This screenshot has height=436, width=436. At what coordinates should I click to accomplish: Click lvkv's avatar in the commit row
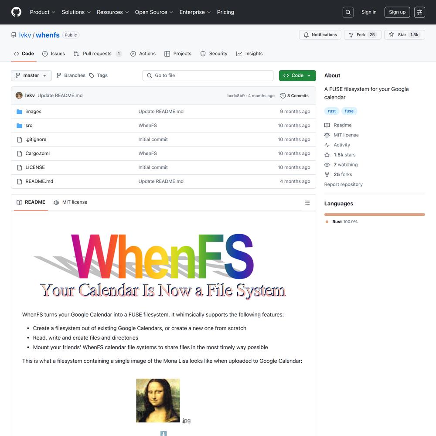[19, 95]
